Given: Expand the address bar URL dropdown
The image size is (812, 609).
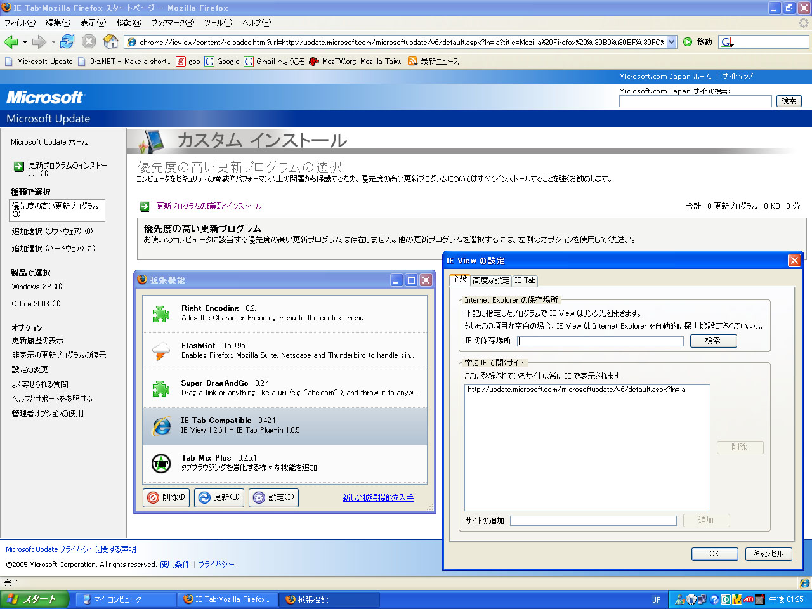Looking at the screenshot, I should coord(671,42).
